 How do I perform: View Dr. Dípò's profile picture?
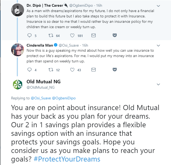pyautogui.click(x=18, y=10)
